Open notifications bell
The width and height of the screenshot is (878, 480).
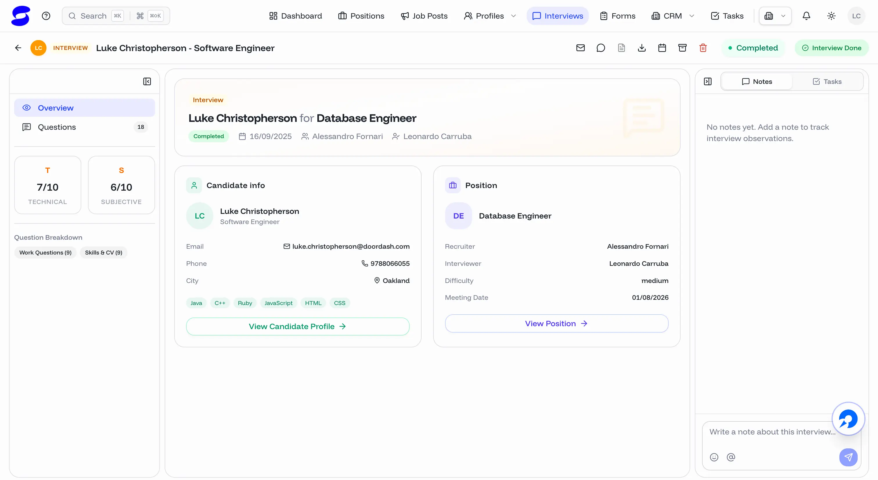tap(806, 16)
